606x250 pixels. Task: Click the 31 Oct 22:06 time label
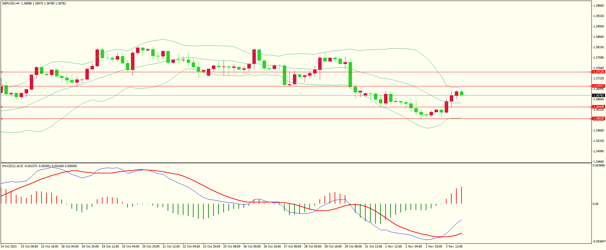[374, 247]
